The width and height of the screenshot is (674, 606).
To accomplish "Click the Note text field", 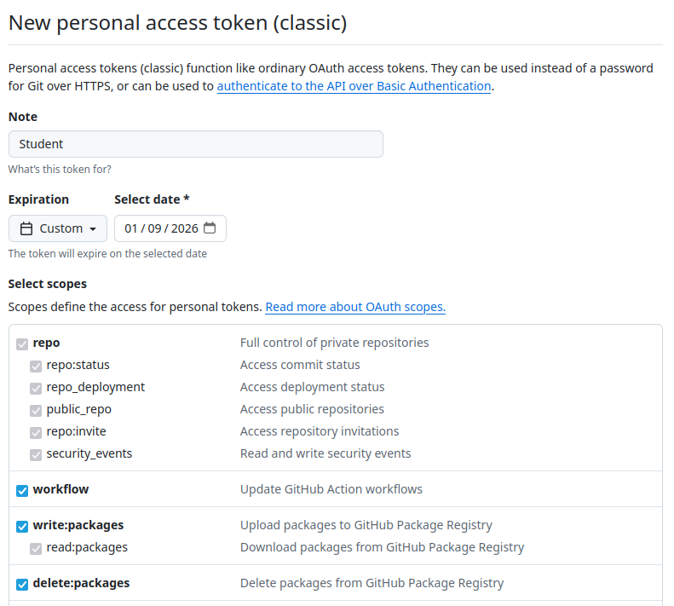I will (195, 144).
